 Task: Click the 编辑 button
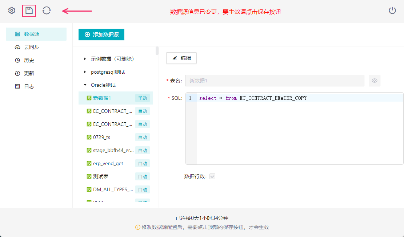click(181, 58)
